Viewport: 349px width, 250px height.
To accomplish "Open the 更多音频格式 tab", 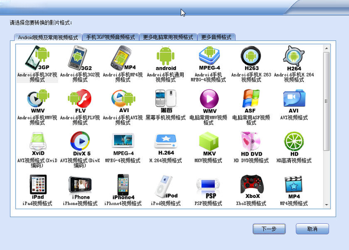I will pos(216,37).
